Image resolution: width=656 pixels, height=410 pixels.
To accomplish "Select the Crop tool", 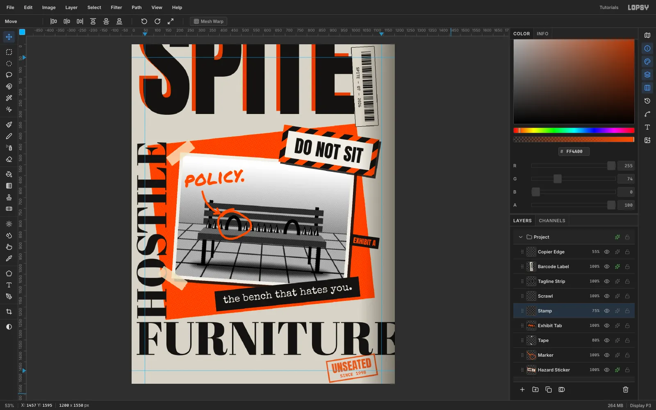I will coord(9,312).
